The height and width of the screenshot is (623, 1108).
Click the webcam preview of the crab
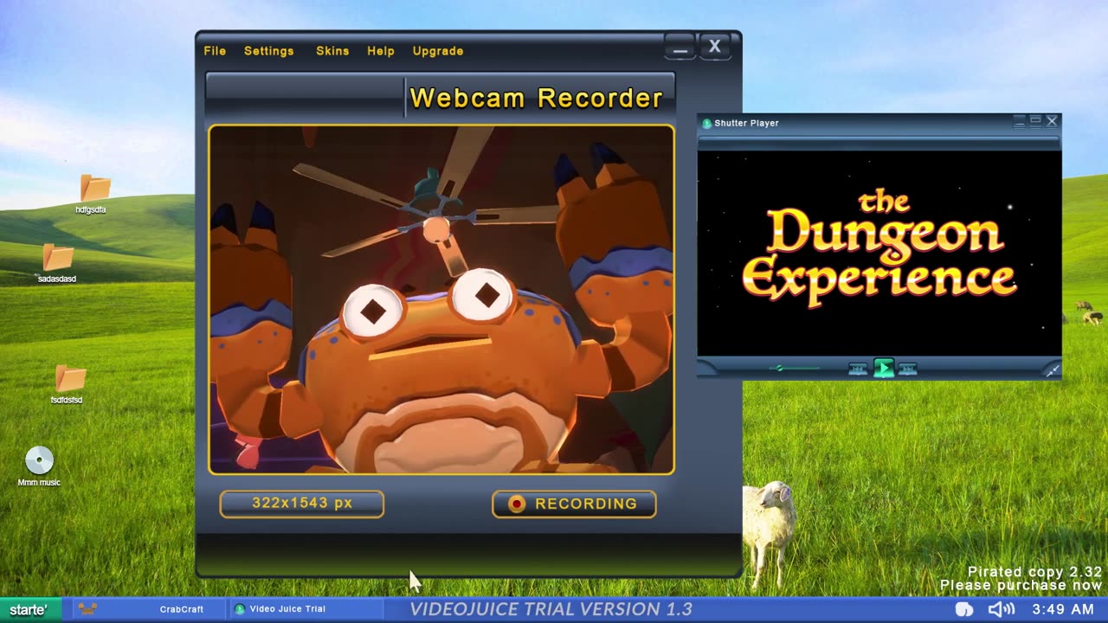pos(441,299)
